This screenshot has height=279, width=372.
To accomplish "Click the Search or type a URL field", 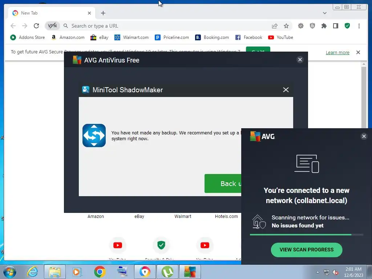I will click(166, 26).
